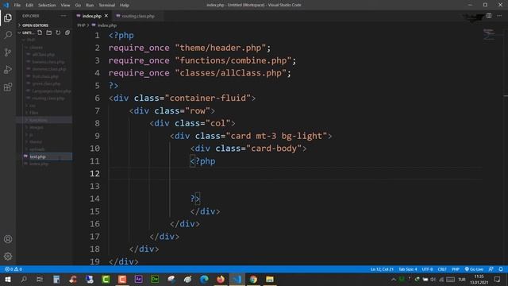
Task: Expand the functions folder in tree
Action: coord(44,120)
